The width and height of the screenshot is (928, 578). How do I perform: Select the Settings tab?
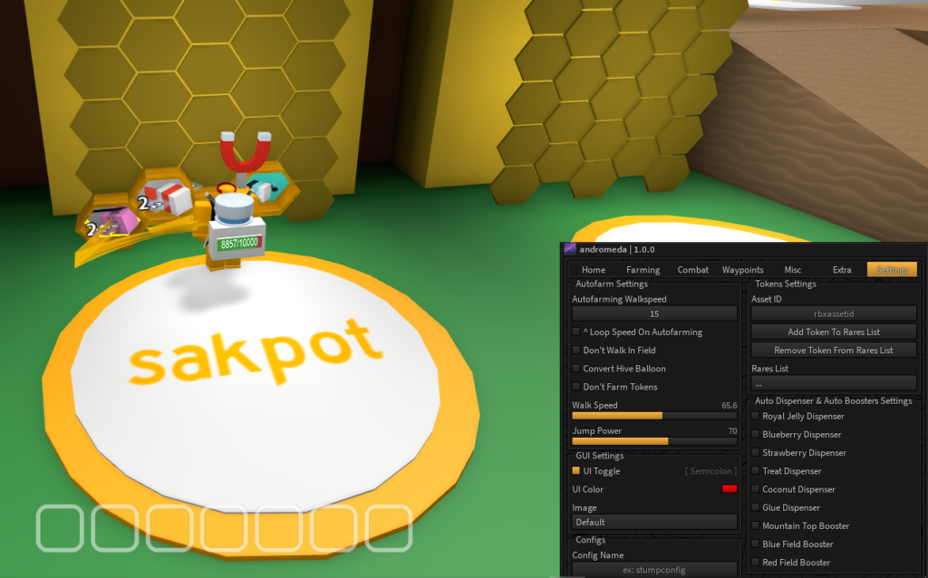[892, 270]
